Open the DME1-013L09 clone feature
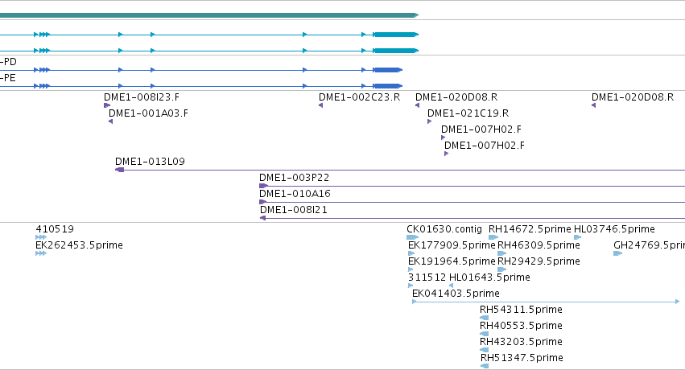Image resolution: width=685 pixels, height=370 pixels. point(150,162)
